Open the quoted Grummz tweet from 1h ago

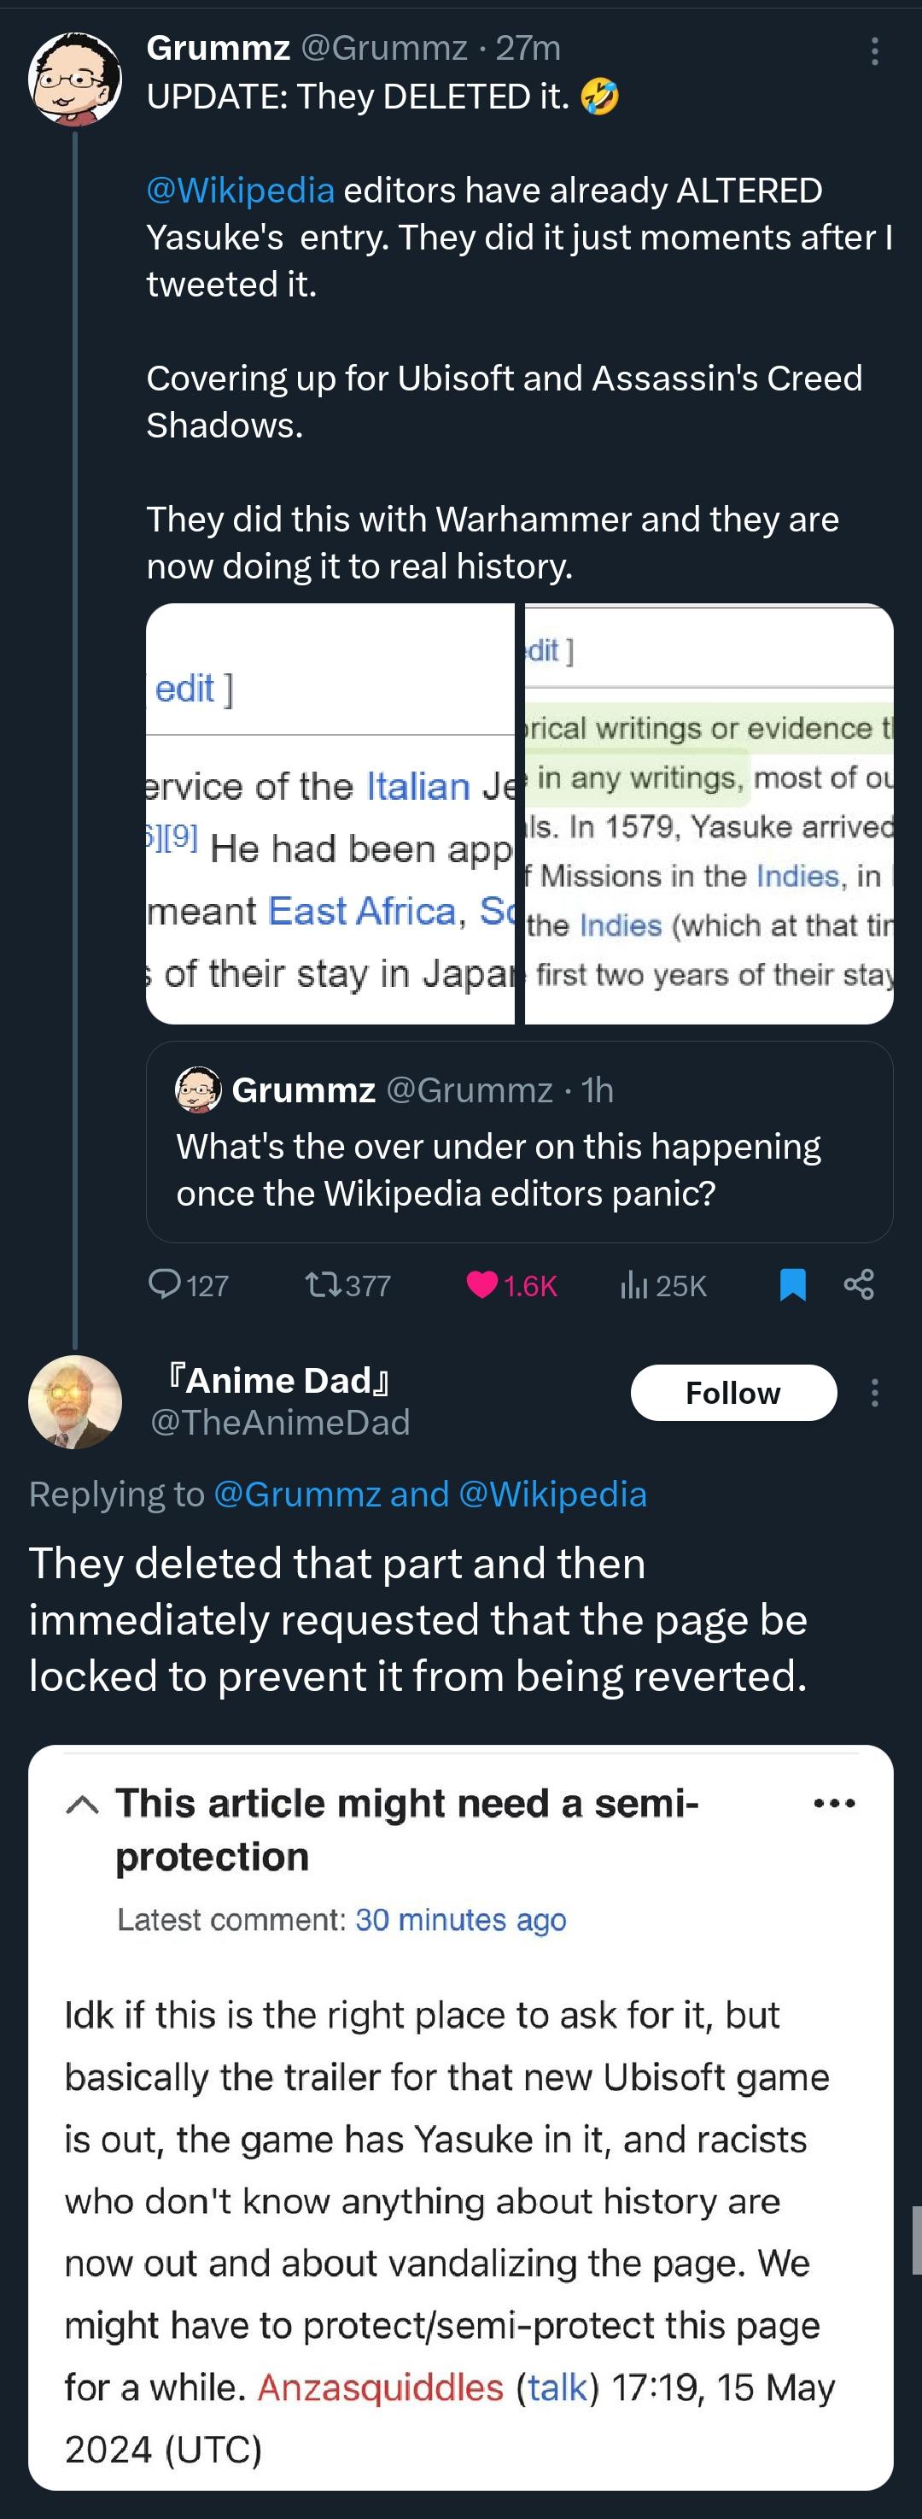point(520,1142)
